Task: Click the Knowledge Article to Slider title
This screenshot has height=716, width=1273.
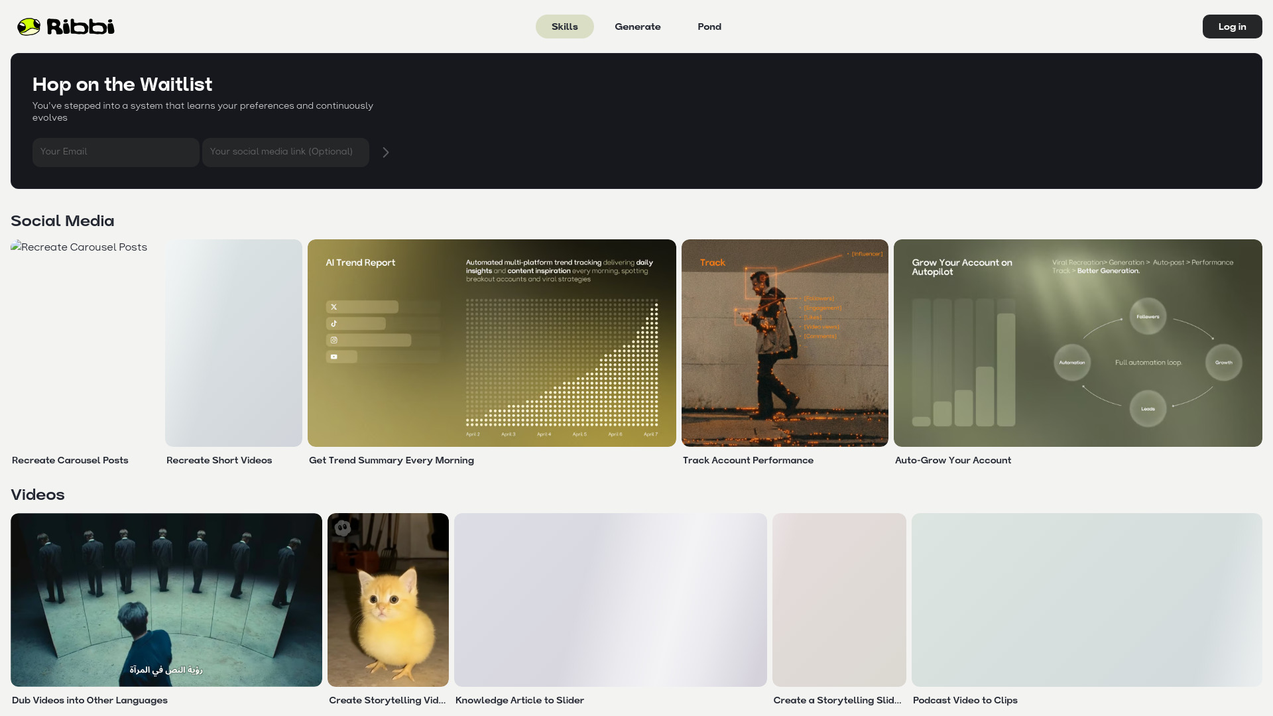Action: 519,700
